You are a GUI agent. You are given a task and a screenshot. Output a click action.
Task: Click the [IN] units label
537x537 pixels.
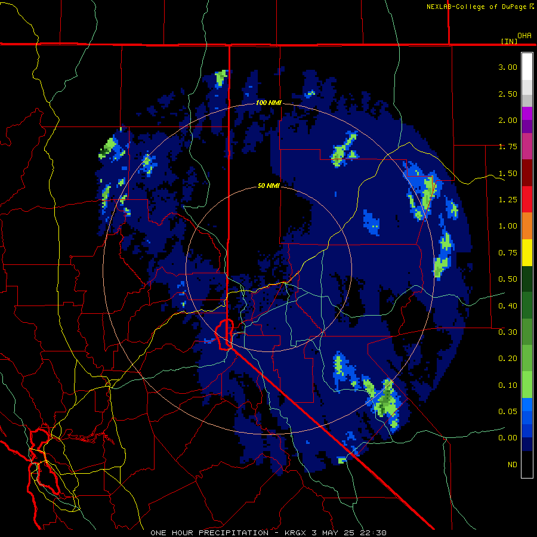[x=509, y=41]
